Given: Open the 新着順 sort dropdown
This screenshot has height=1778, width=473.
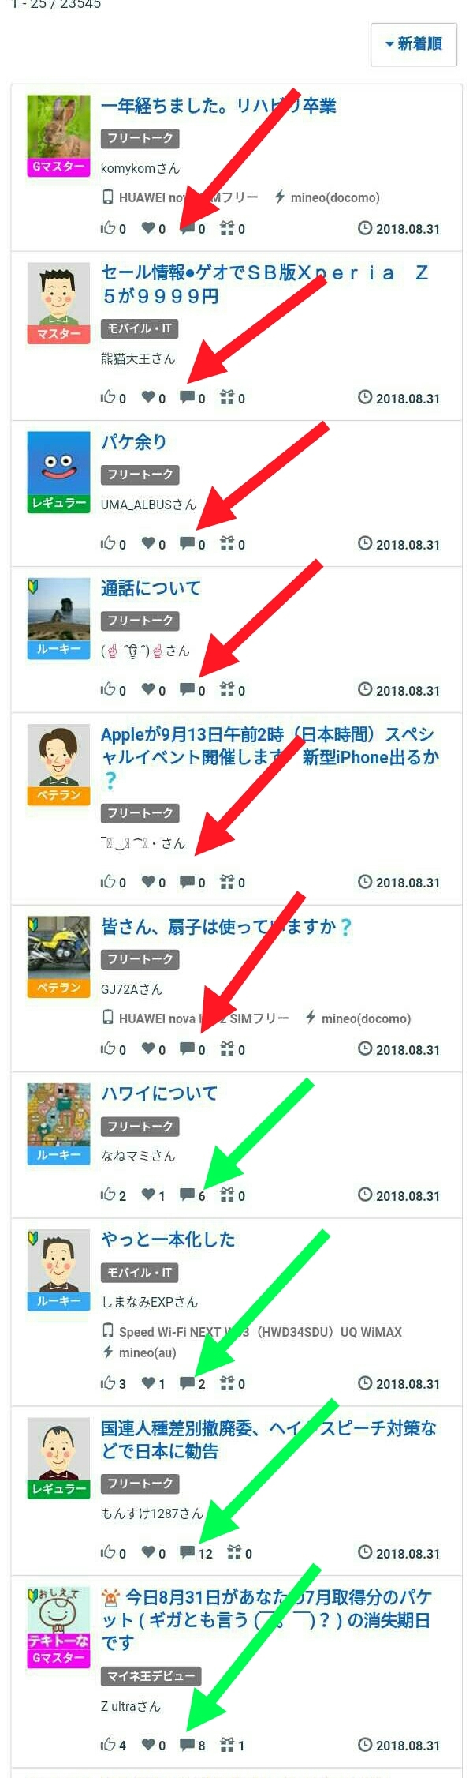Looking at the screenshot, I should click(x=414, y=44).
